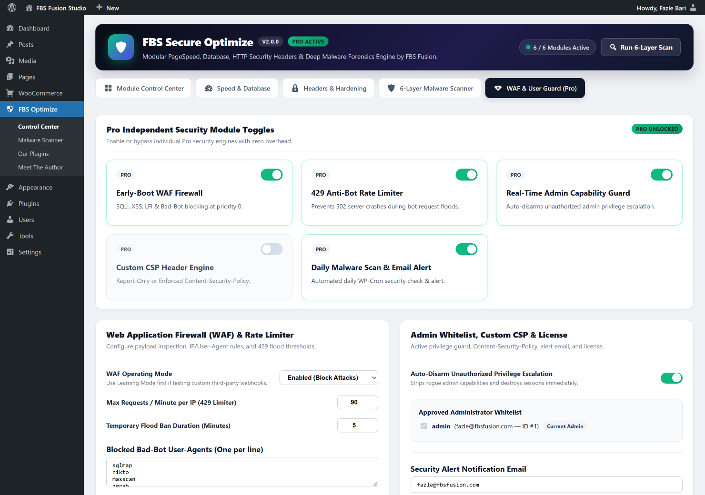This screenshot has height=495, width=705.
Task: Click Howdy, Fazle Bari account link
Action: 666,8
